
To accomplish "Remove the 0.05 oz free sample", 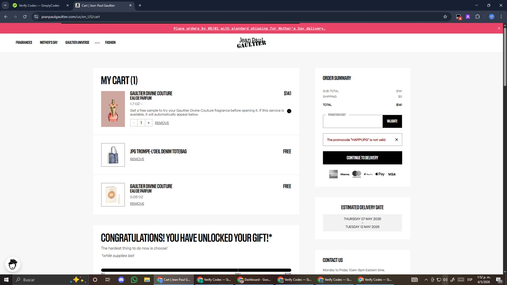I will coord(137,204).
